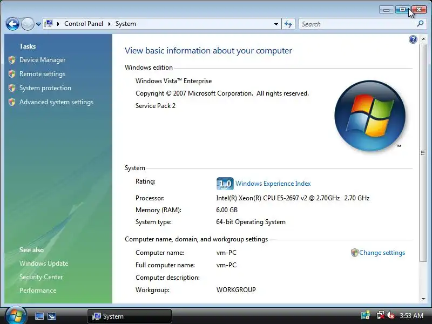Click the 64-bit Operating System value
The image size is (432, 324).
(x=251, y=222)
